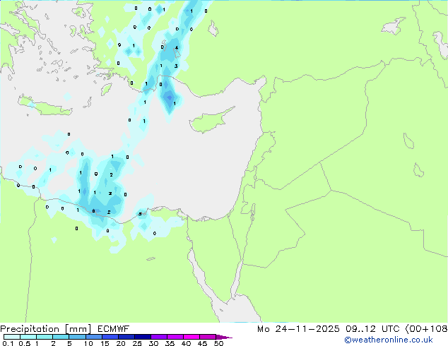The image size is (448, 346).
Task: Pick the 45–50 mm legend color swatch
Action: 208,337
